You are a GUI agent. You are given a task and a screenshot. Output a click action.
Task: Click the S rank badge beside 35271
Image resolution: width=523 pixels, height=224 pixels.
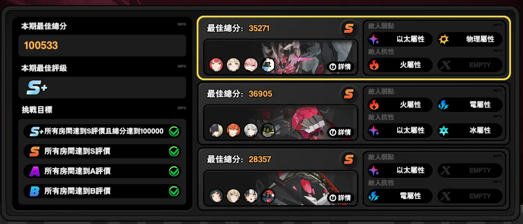tap(349, 29)
